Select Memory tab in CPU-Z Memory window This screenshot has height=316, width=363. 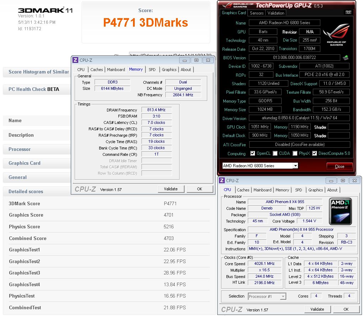point(136,69)
